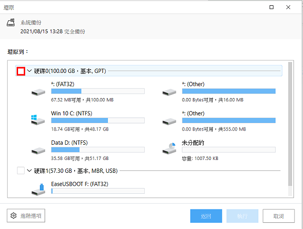This screenshot has height=229, width=303.
Task: Click the Win 10 C: NTFS drive icon
Action: tap(38, 119)
